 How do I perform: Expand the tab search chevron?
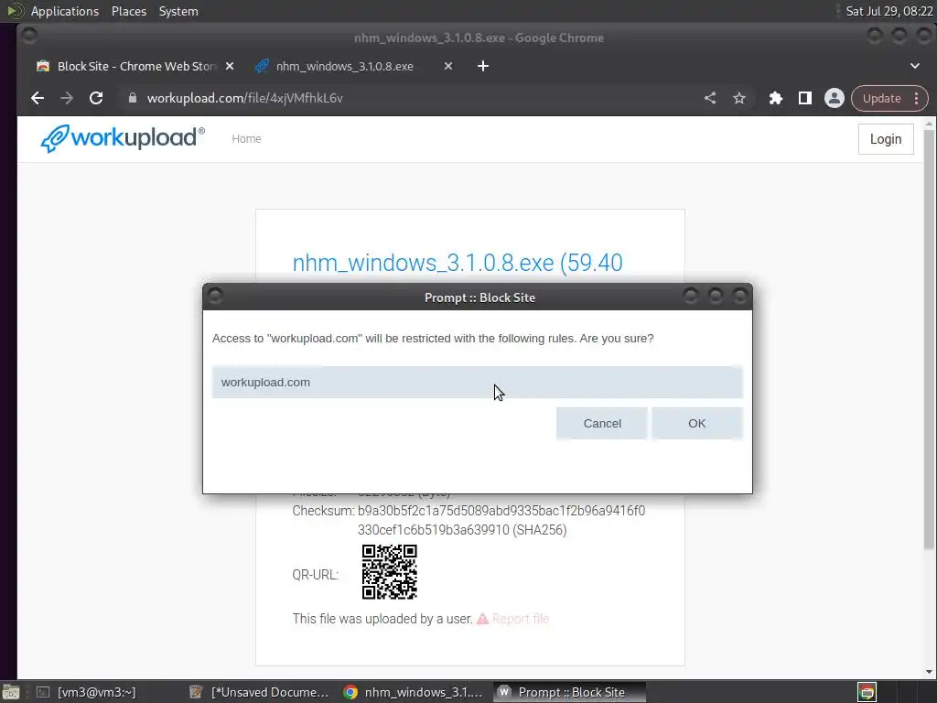tap(915, 66)
